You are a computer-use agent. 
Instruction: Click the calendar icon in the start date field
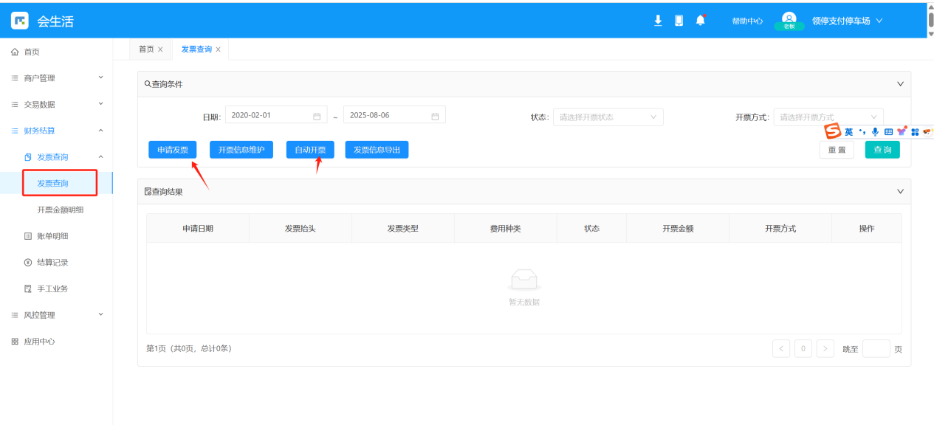tap(317, 116)
